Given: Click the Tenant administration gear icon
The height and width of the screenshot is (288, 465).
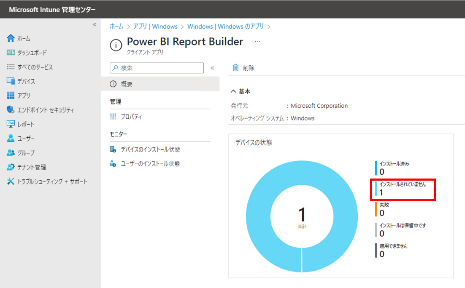Looking at the screenshot, I should pos(11,167).
